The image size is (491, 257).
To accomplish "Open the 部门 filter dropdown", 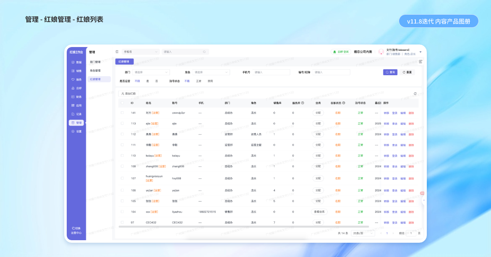I will pyautogui.click(x=151, y=72).
